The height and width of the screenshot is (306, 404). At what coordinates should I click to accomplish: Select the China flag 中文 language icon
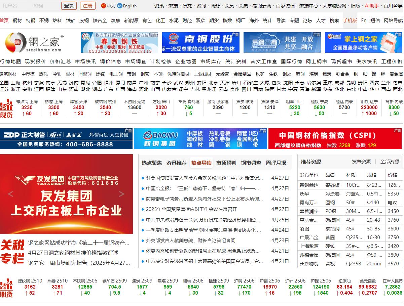(x=104, y=6)
